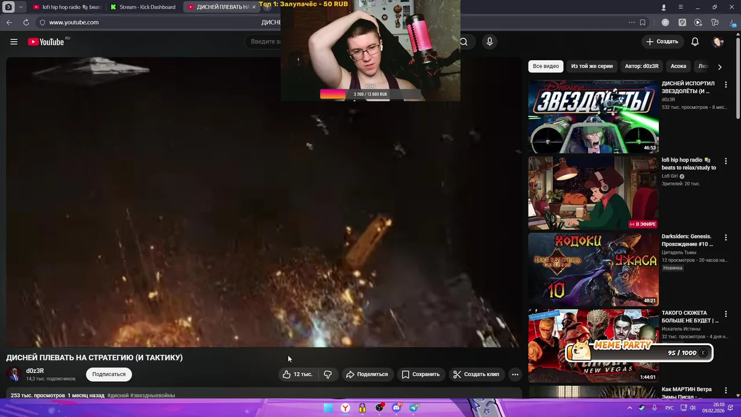
Task: Open the Windows notification center icon
Action: point(732,408)
